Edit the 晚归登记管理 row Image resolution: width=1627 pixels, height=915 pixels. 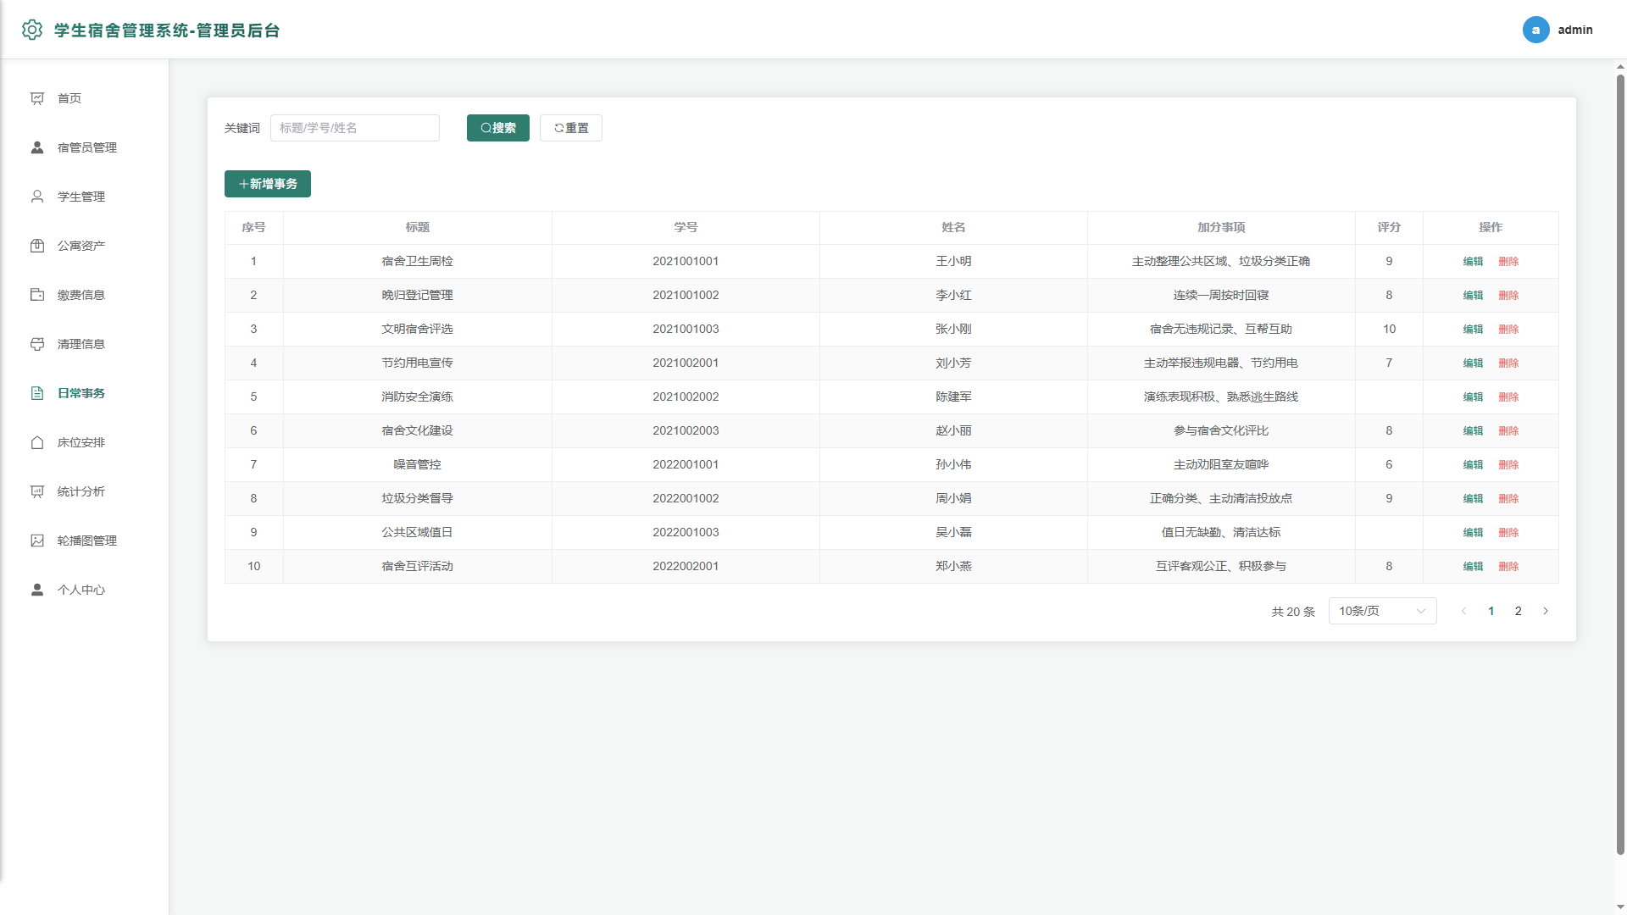click(1473, 296)
